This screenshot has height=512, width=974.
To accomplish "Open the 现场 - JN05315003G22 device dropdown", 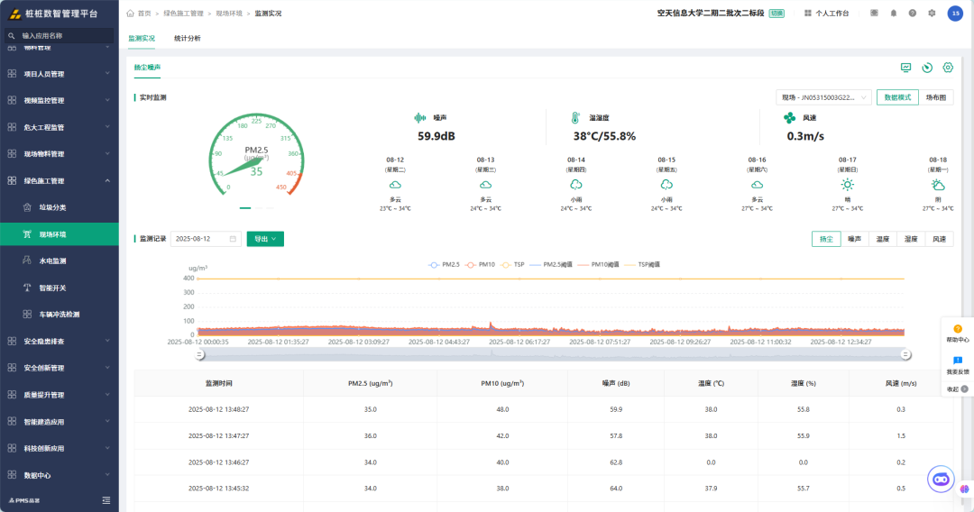I will click(x=823, y=97).
